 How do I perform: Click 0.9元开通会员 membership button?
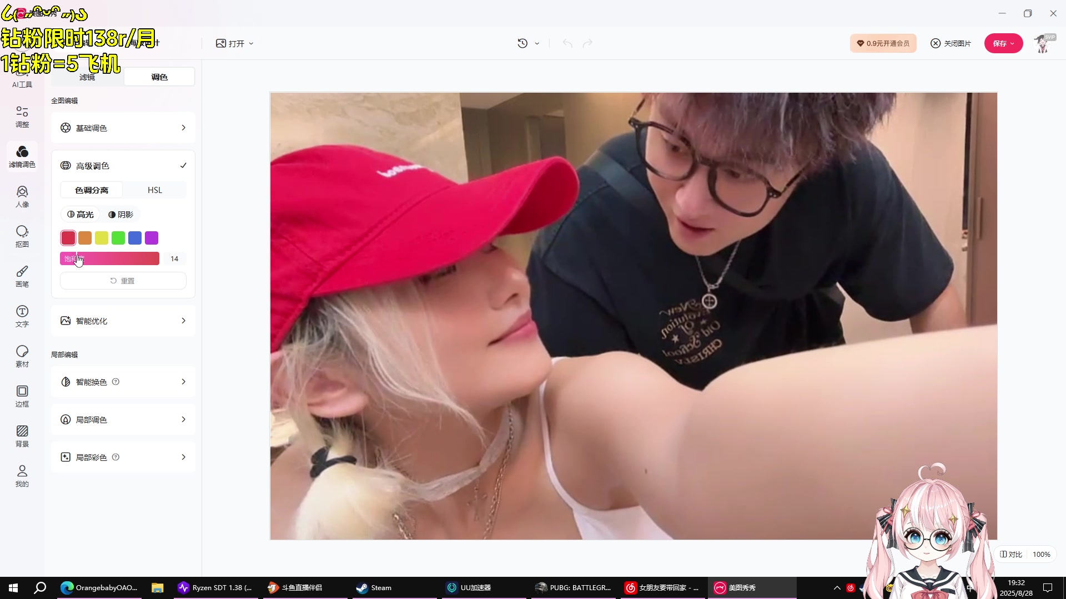[883, 43]
